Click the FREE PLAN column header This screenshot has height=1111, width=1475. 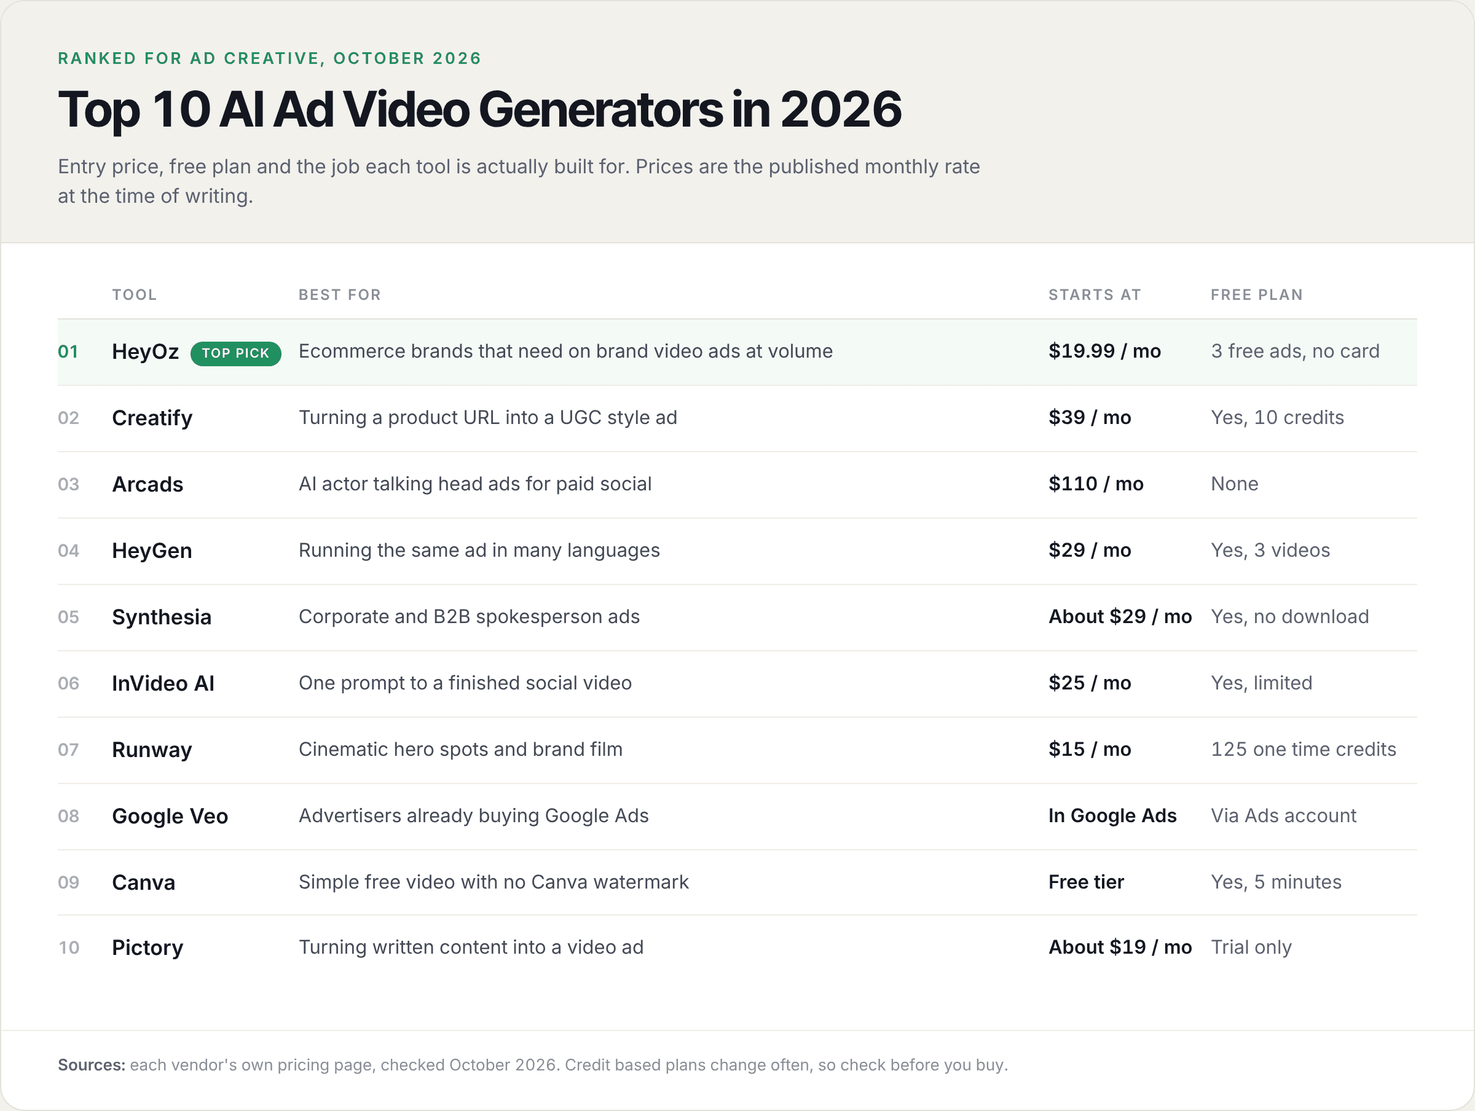pos(1257,295)
